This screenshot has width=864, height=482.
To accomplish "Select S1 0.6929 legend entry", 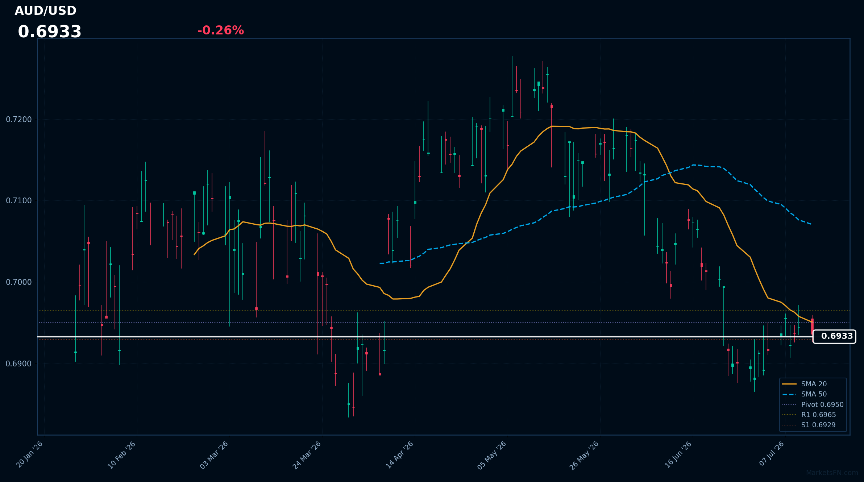I will (x=809, y=425).
